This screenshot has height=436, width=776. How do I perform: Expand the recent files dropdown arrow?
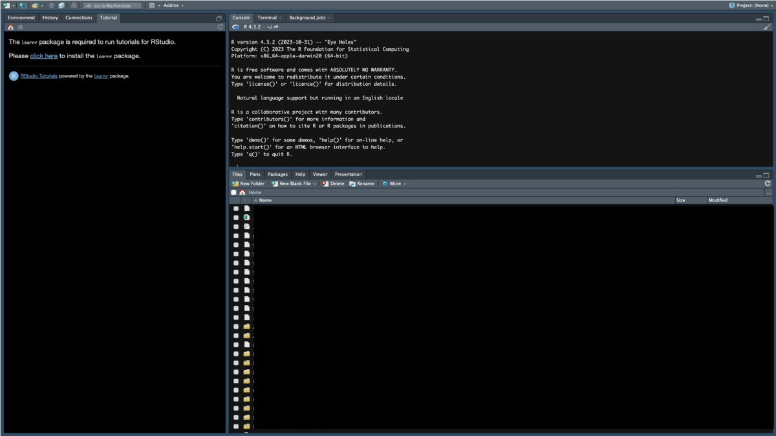coord(42,6)
